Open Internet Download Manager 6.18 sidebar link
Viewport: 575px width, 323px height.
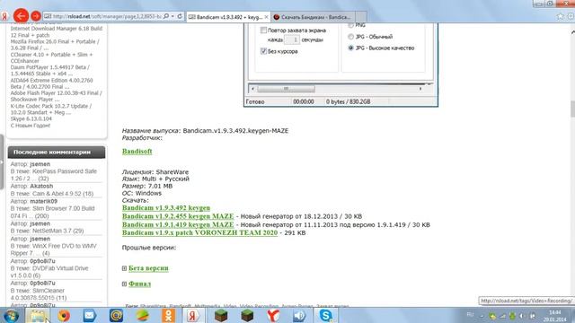[x=57, y=32]
